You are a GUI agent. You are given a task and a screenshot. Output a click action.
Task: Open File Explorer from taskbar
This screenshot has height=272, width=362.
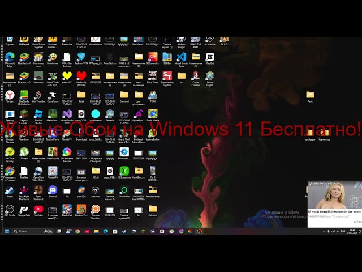(x=96, y=231)
